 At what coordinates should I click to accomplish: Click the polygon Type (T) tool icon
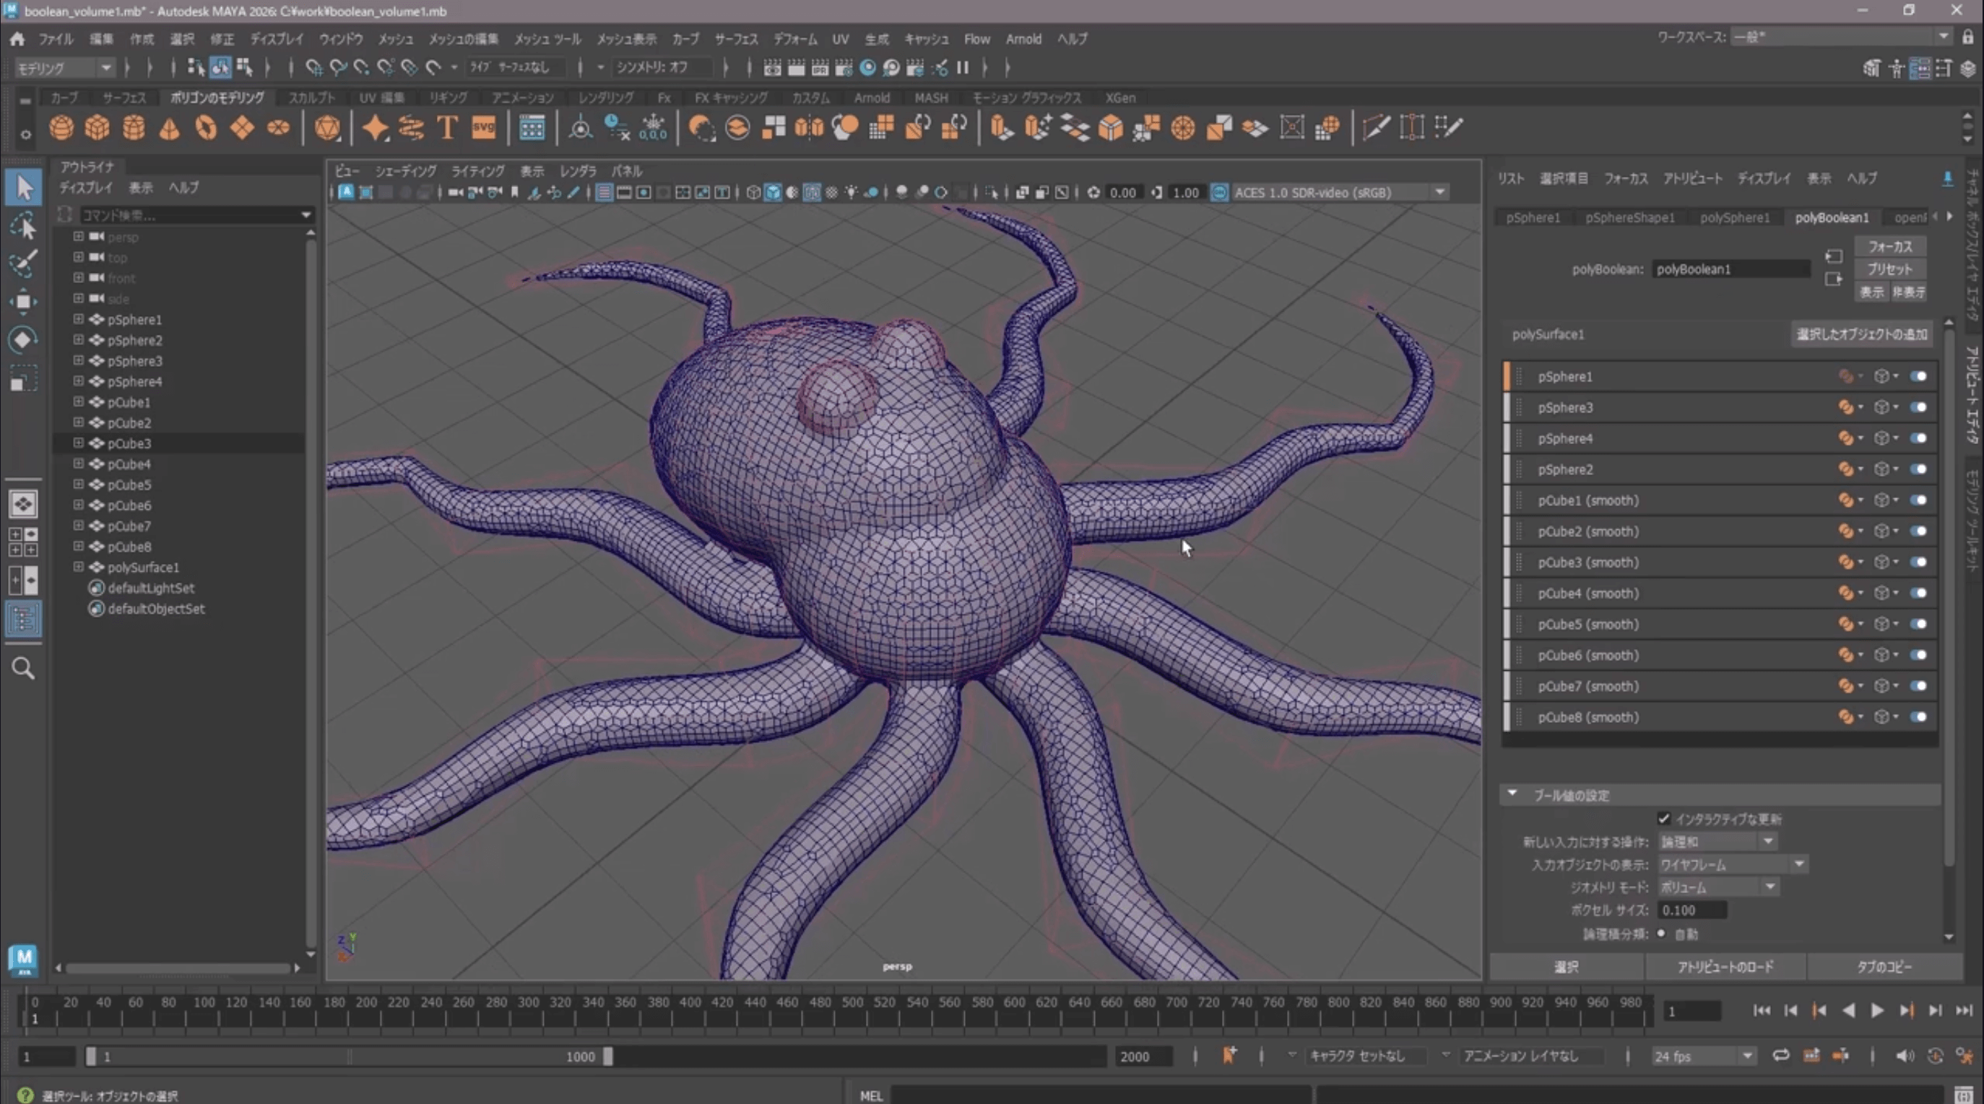(447, 128)
